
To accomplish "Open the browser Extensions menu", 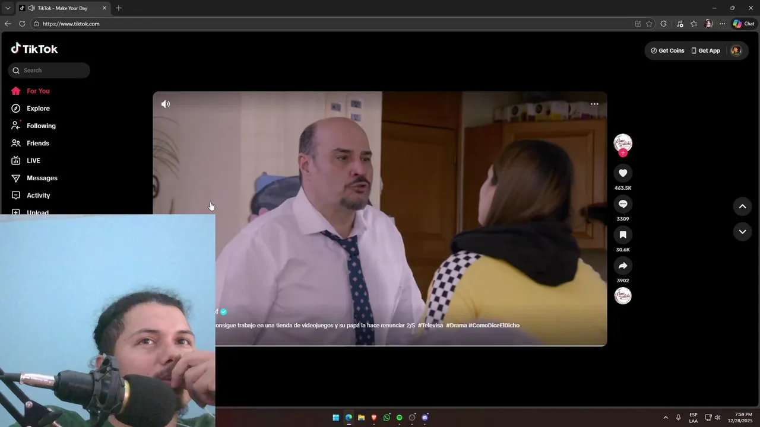I will pos(664,24).
